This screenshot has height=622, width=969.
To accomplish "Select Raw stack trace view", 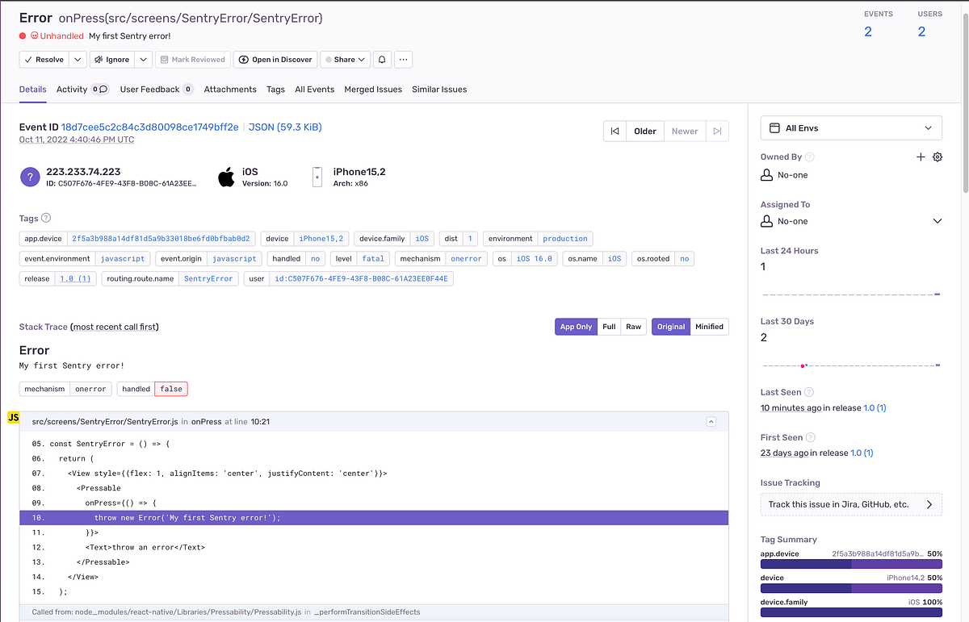I will tap(633, 327).
